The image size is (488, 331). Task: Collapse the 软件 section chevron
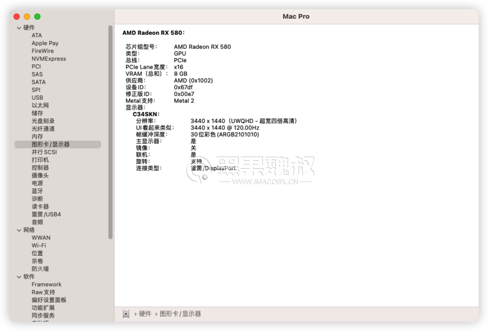pos(19,277)
